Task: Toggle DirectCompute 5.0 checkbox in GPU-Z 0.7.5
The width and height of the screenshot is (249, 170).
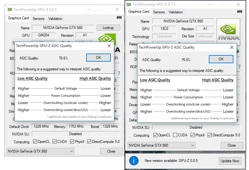Action: pyautogui.click(x=209, y=135)
